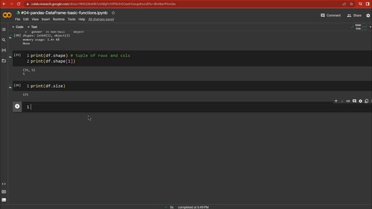
Task: Click the print(df.size) code line
Action: pyautogui.click(x=48, y=86)
